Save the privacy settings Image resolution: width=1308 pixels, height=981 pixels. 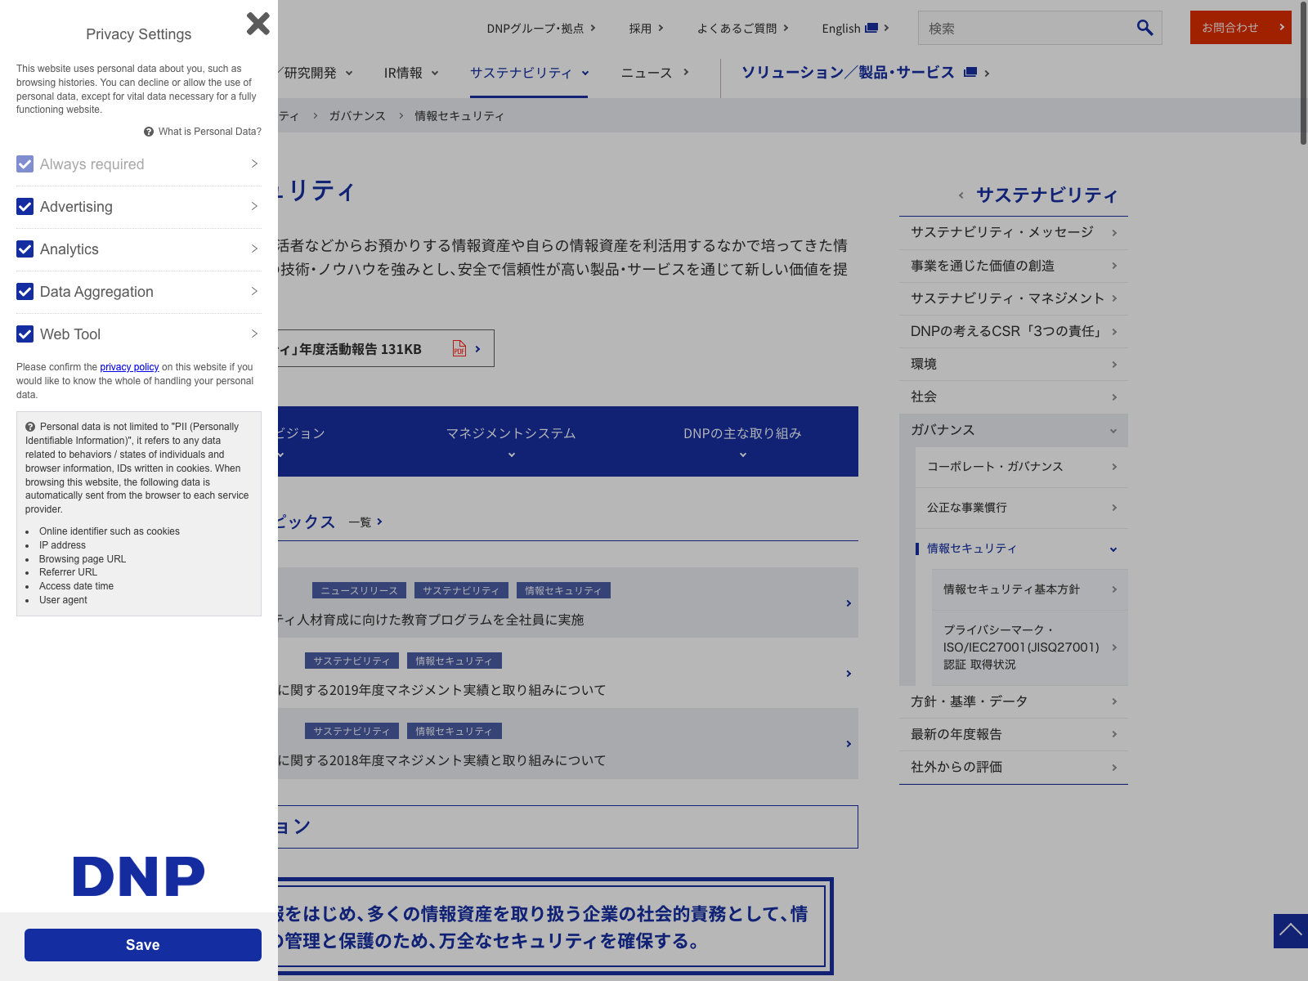click(x=143, y=945)
